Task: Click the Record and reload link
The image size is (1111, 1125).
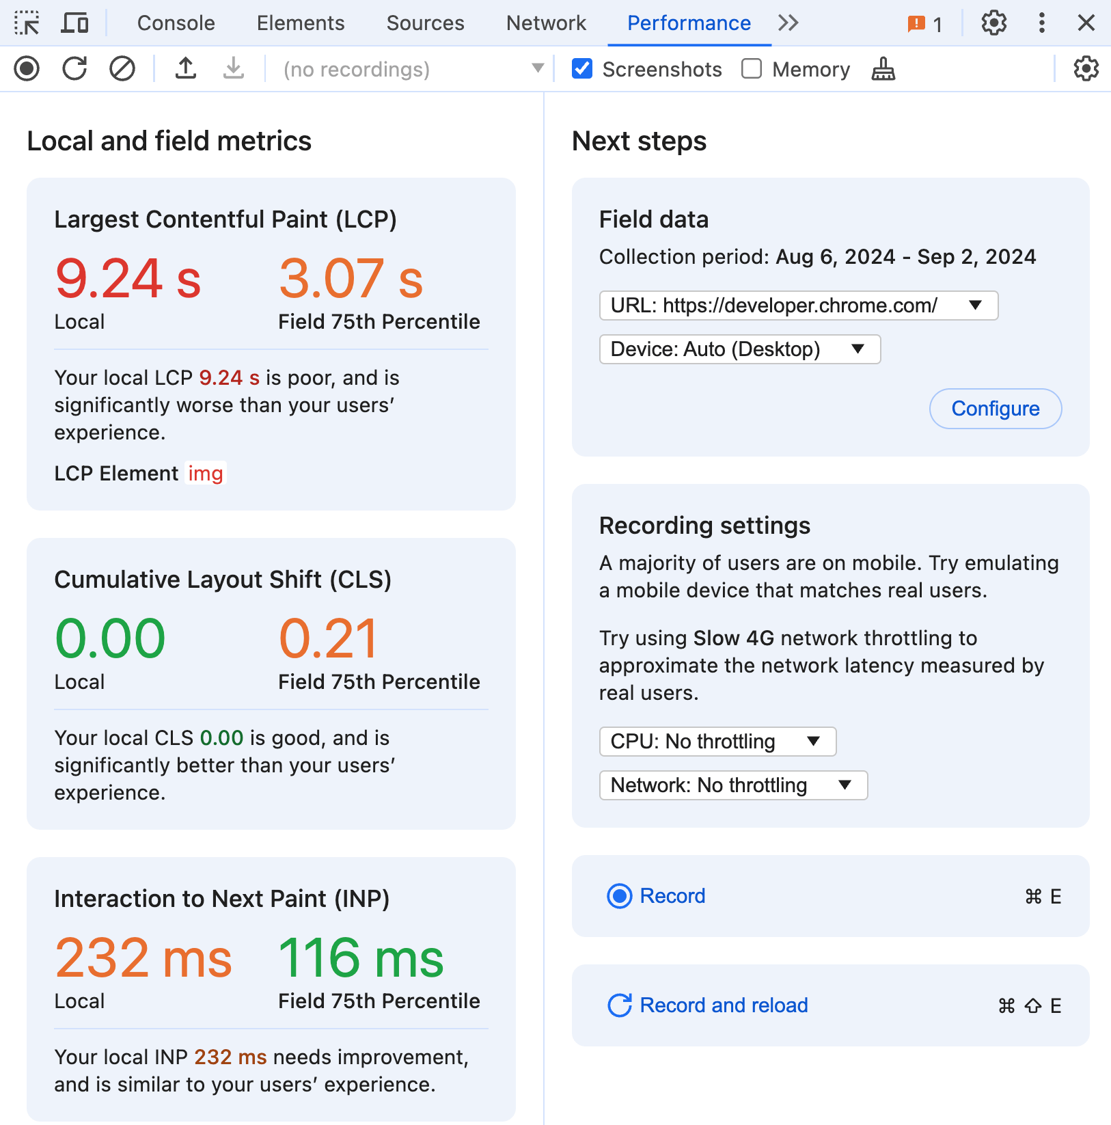Action: (722, 1005)
